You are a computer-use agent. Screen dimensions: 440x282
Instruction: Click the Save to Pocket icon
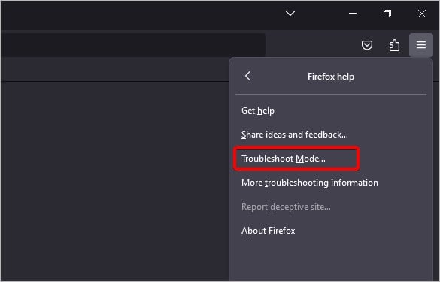367,45
